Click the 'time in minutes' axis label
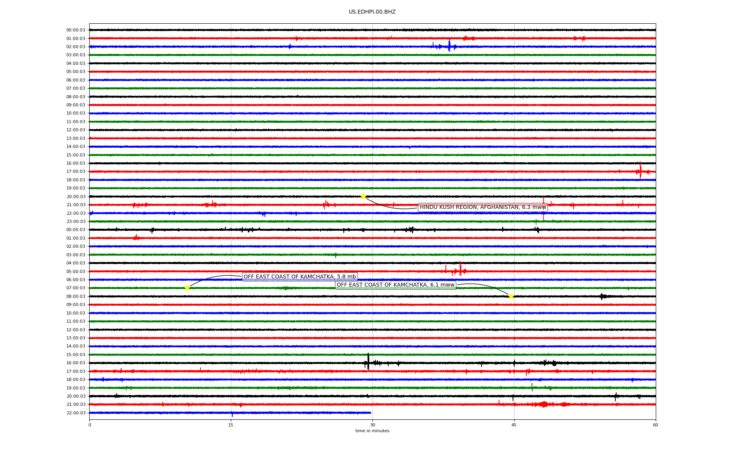Image resolution: width=745 pixels, height=466 pixels. 372,431
